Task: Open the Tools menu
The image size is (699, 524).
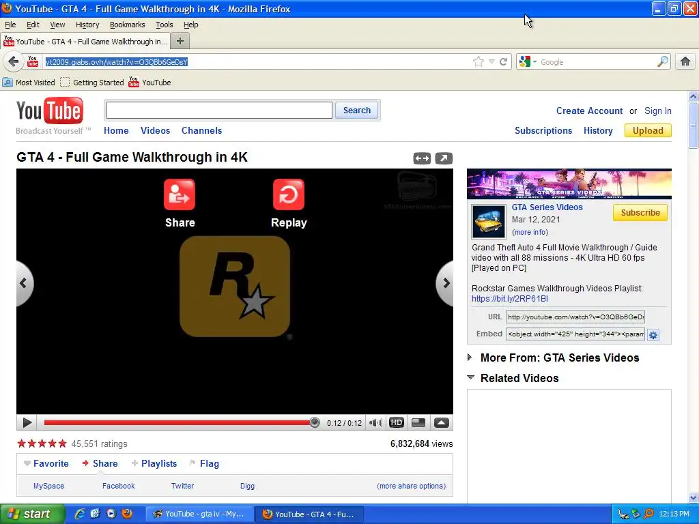Action: point(164,25)
